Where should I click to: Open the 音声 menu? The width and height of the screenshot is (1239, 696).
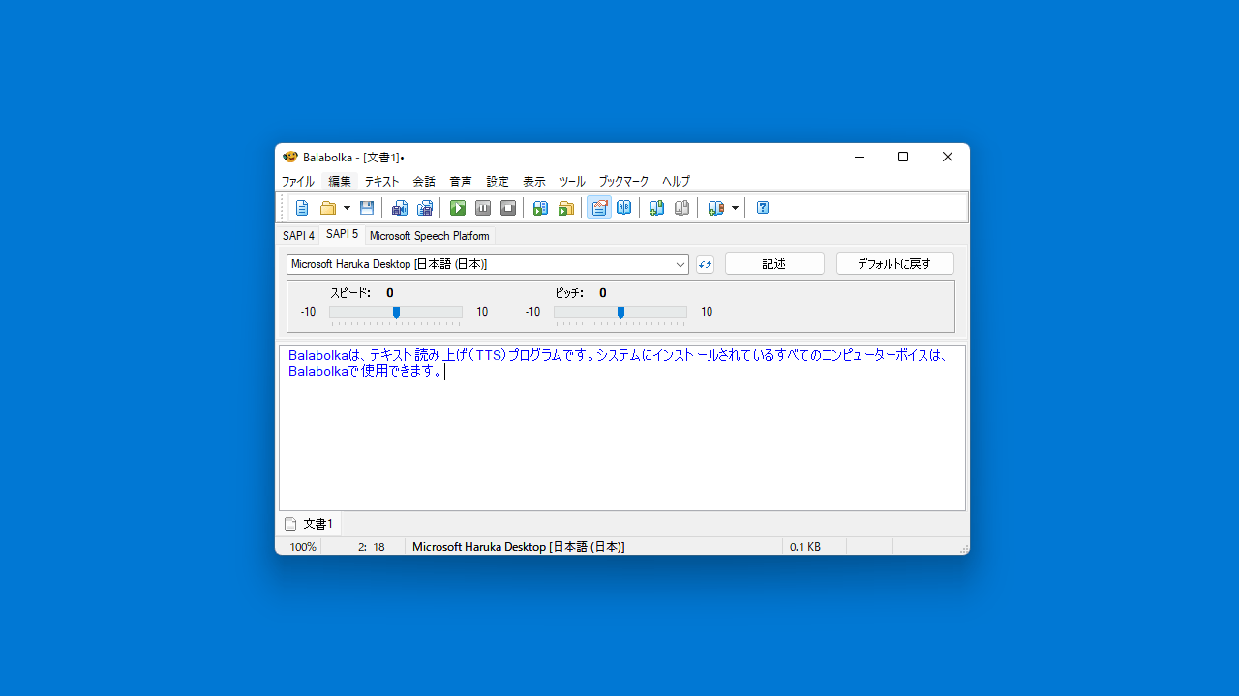point(461,182)
